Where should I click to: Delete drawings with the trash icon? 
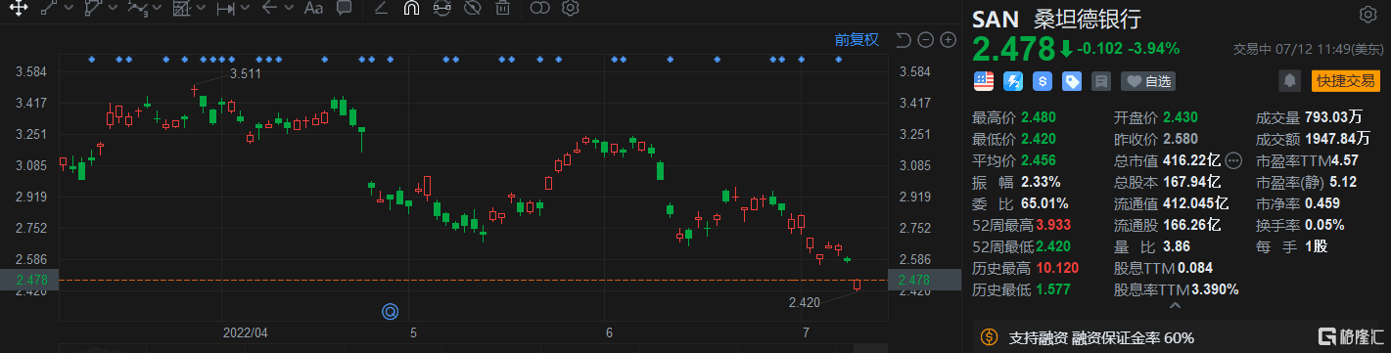coord(502,9)
